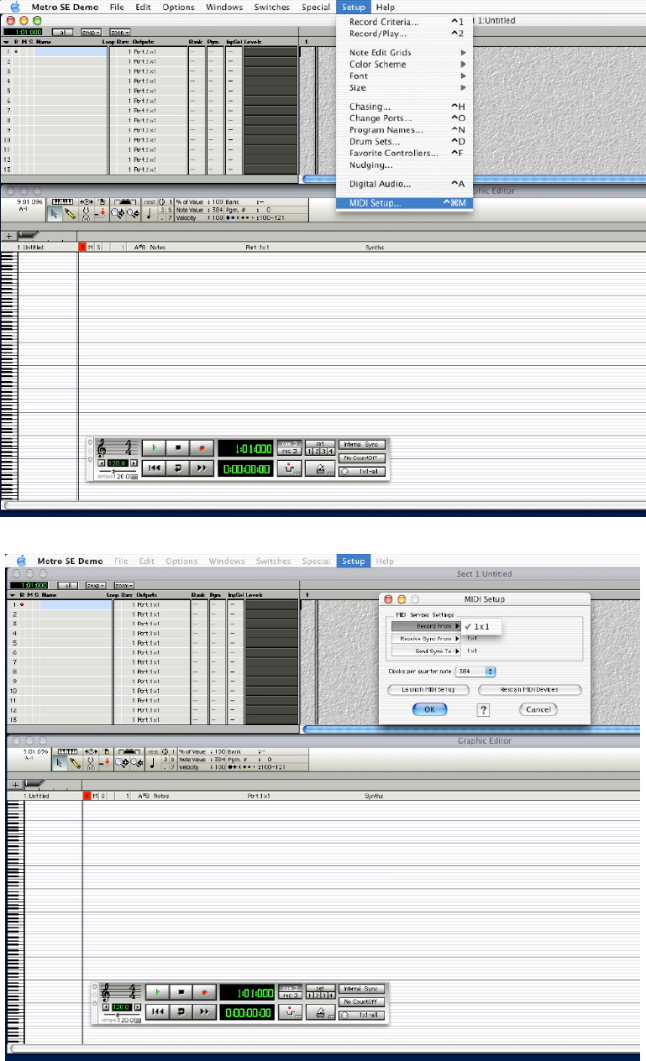Open Record/Play... in the Setup menu
The image size is (646, 1061).
(x=405, y=34)
